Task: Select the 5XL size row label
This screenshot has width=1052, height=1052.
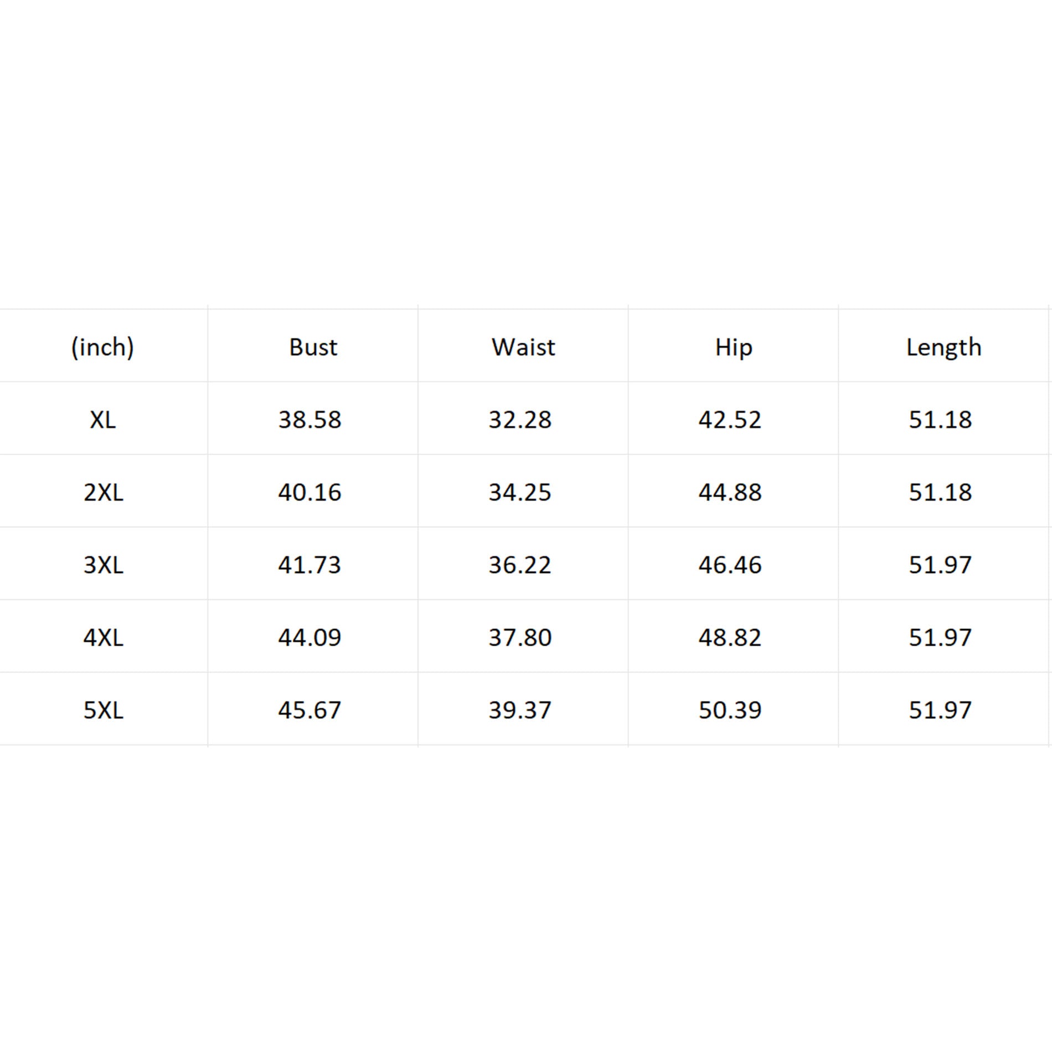Action: click(104, 710)
